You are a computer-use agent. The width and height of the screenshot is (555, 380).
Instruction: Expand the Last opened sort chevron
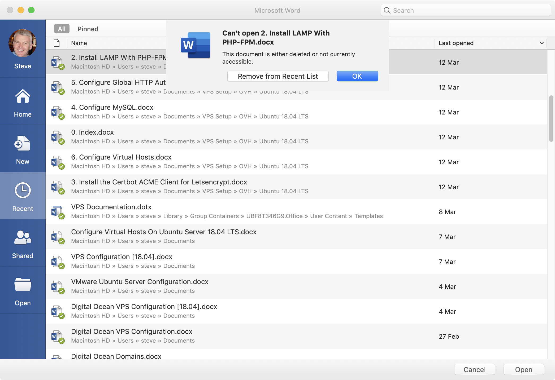[x=541, y=43]
